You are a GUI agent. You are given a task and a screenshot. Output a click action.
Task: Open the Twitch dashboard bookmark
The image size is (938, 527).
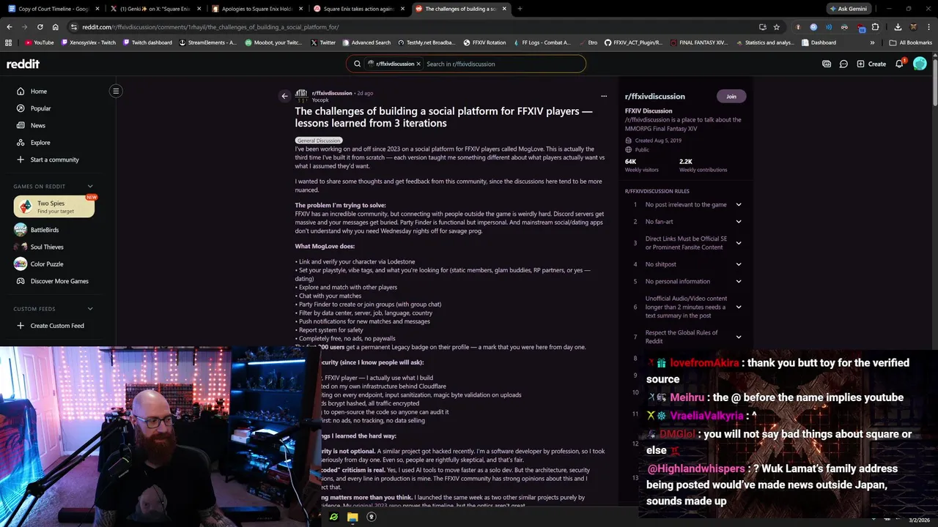click(x=147, y=42)
